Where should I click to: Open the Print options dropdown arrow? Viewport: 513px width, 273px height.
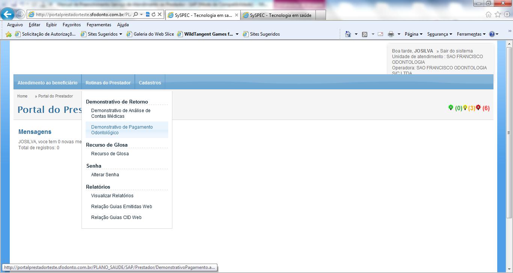pyautogui.click(x=399, y=34)
